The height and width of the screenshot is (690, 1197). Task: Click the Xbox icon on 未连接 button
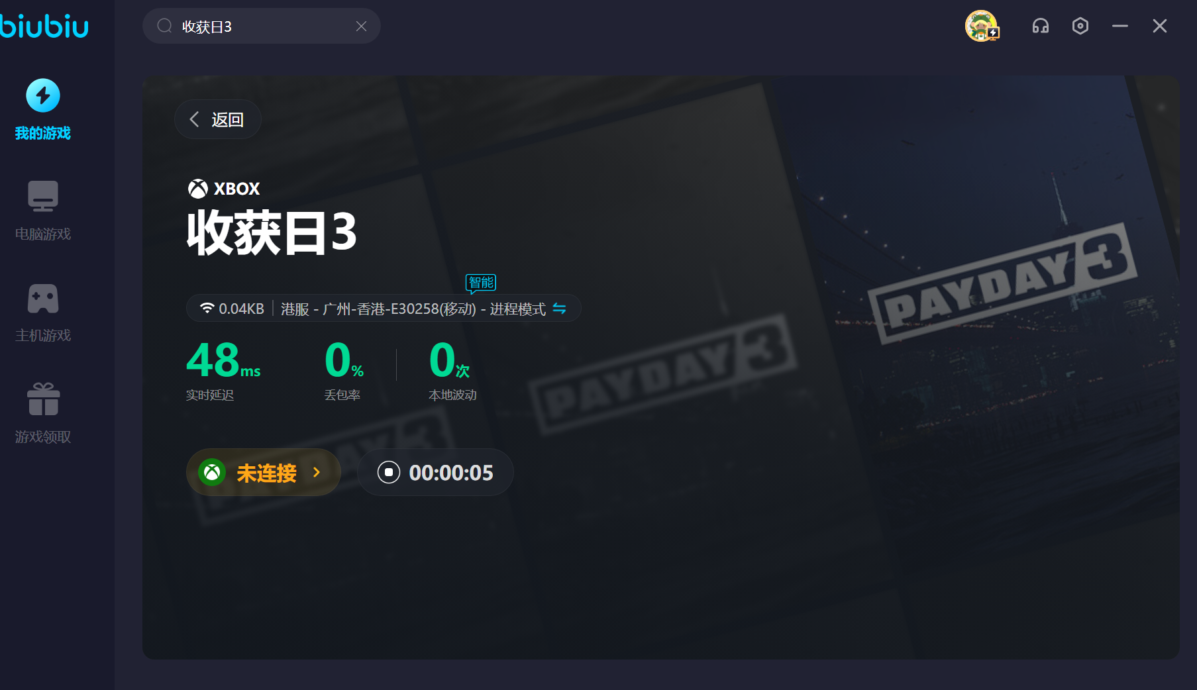coord(212,472)
